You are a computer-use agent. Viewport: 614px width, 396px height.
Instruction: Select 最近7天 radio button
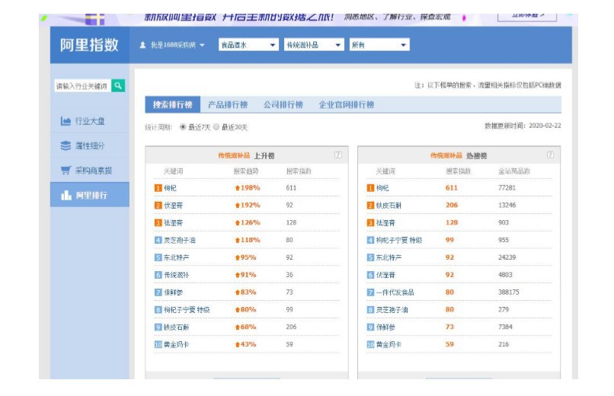[183, 126]
